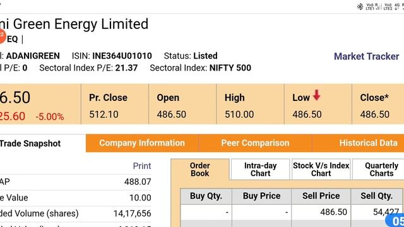Click the Print link
The image size is (404, 227).
pyautogui.click(x=141, y=166)
